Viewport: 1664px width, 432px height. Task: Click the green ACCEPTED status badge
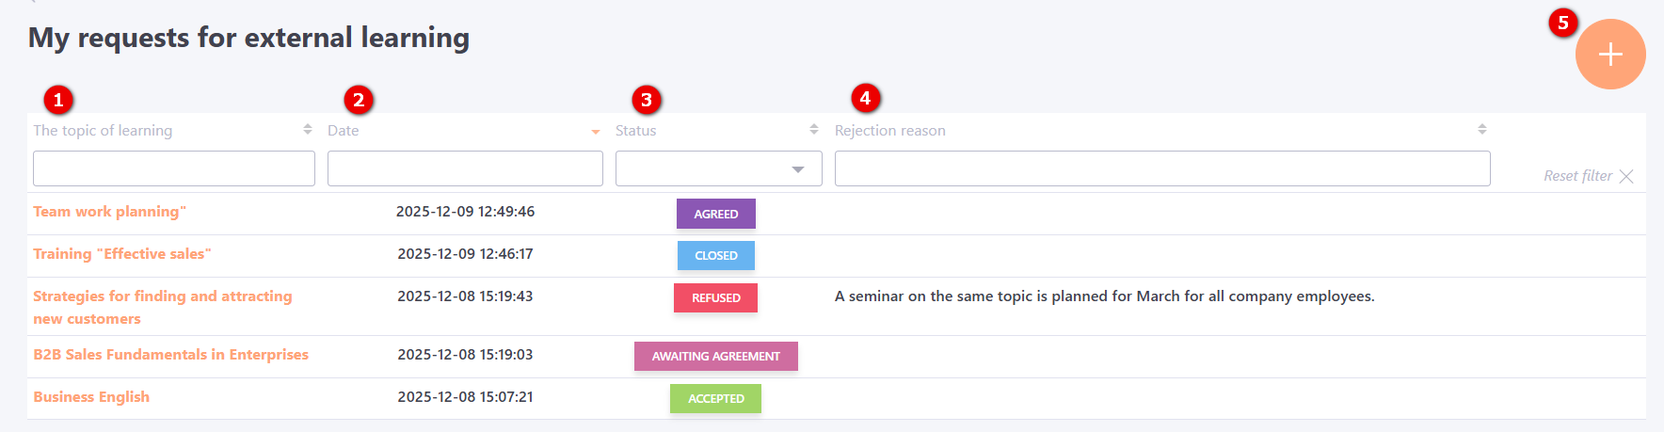pos(715,398)
